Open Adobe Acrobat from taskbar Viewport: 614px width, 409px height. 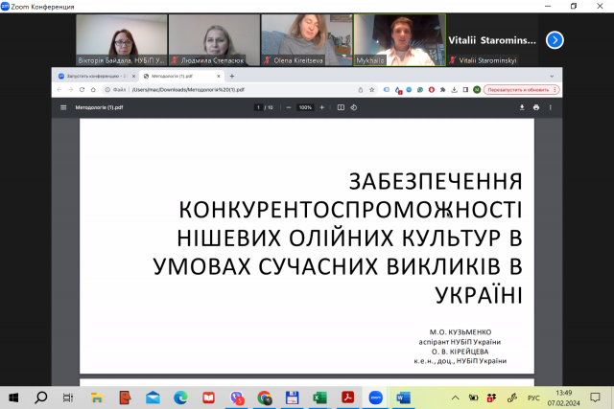point(347,398)
